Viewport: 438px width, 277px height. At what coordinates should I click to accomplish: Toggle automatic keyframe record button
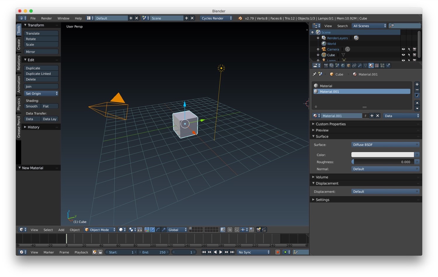[278, 252]
